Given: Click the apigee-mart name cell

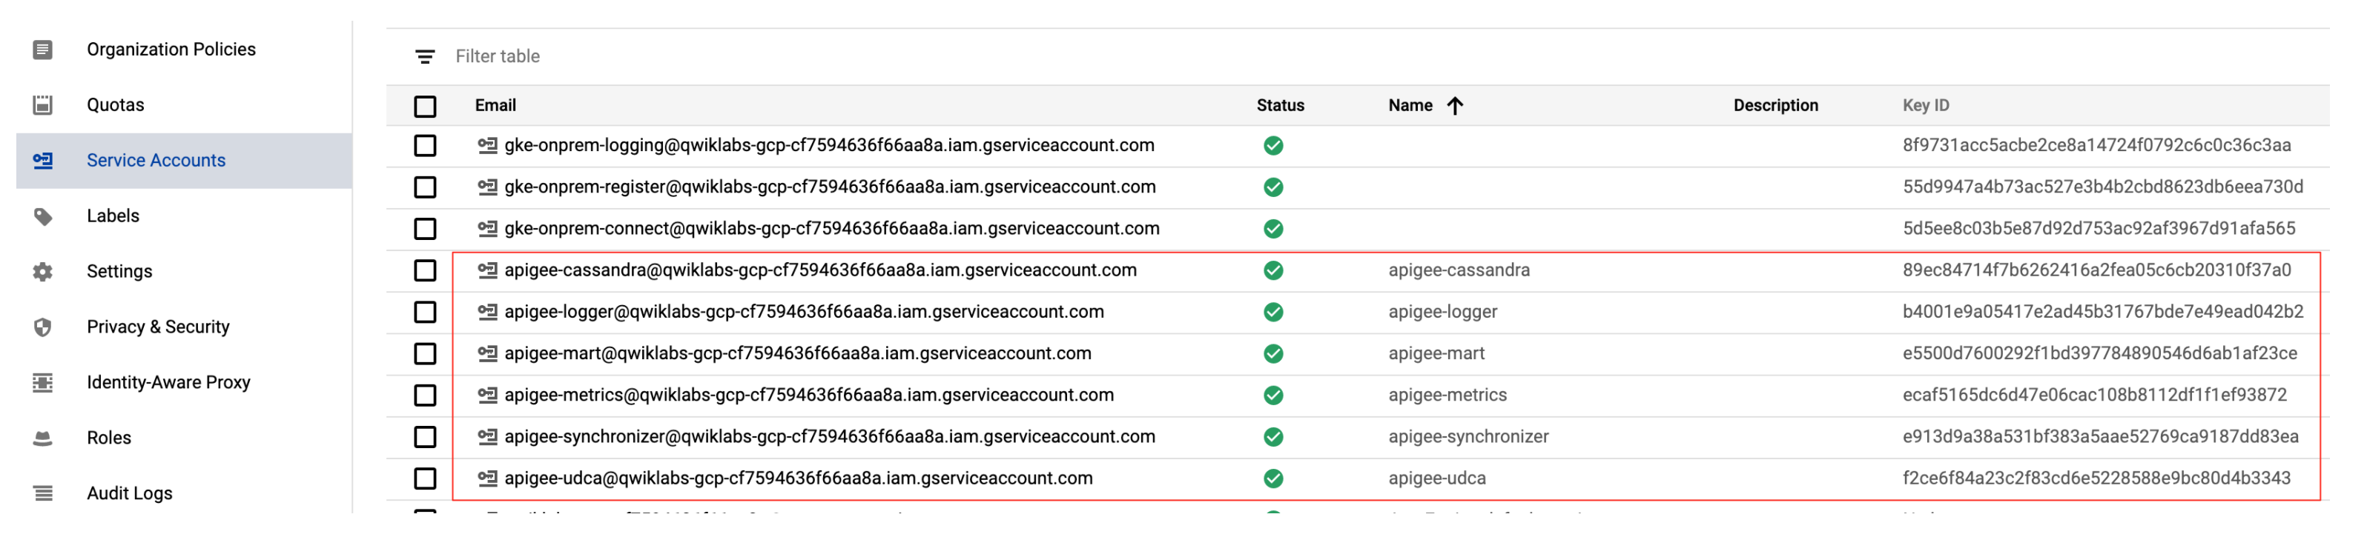Looking at the screenshot, I should pos(1436,353).
